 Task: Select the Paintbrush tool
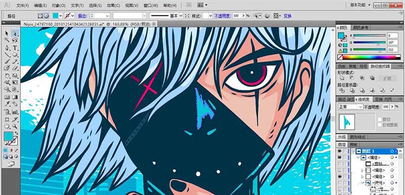(7, 61)
